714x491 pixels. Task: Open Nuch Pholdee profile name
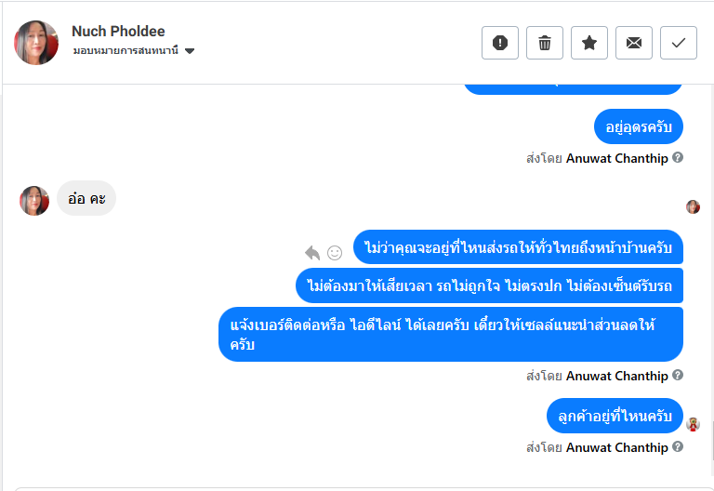pos(114,31)
